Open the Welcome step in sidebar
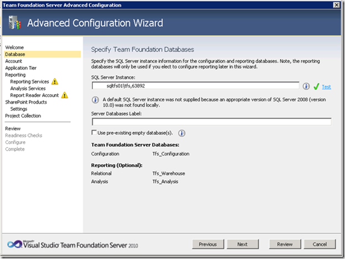This screenshot has height=259, width=345. coord(14,48)
